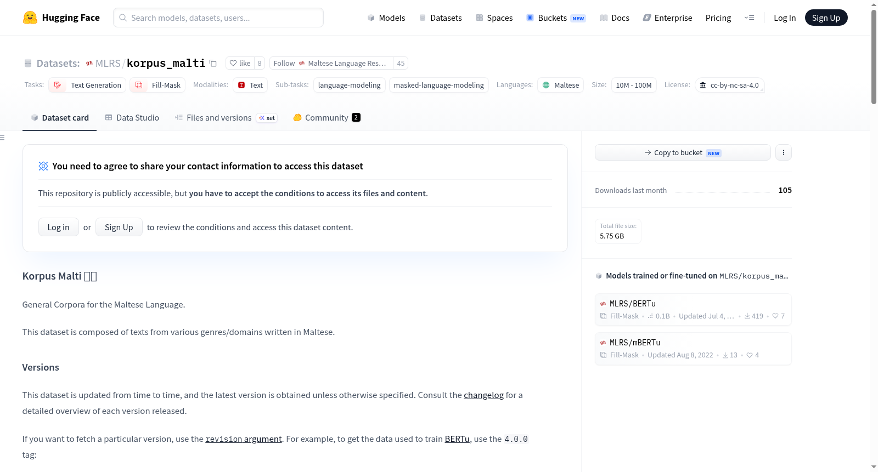Copy dataset name with the copy icon
This screenshot has height=472, width=878.
coord(213,63)
